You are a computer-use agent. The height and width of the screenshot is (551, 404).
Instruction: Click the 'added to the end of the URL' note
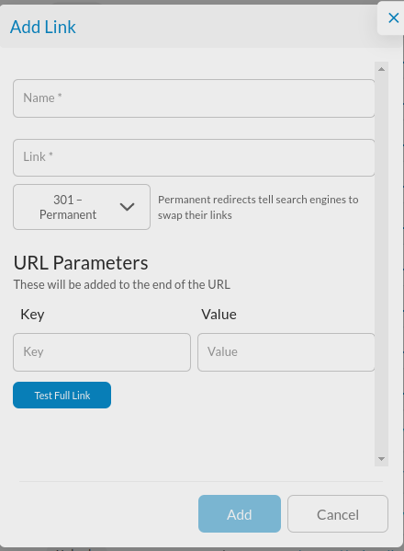tap(122, 284)
